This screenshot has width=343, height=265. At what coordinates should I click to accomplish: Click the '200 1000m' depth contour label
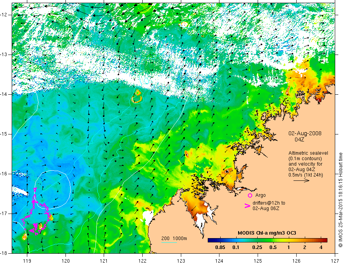coord(174,238)
